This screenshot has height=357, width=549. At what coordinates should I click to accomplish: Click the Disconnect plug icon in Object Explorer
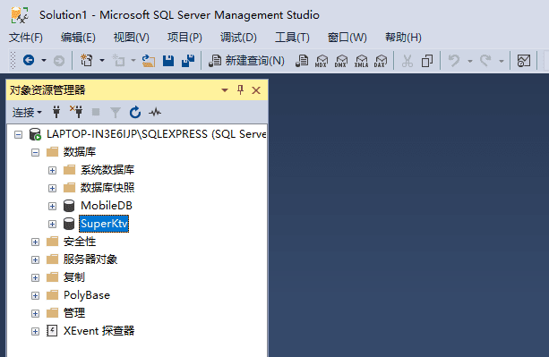click(76, 112)
